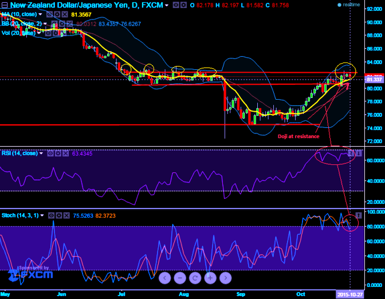Screen dimensions: 385x299
Task: Click the Stoch value 75.5263
Action: pyautogui.click(x=83, y=216)
